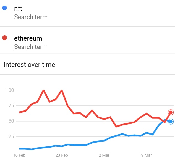Image resolution: width=175 pixels, height=158 pixels.
Task: Click the 50 value on the y-axis
Action: point(11,121)
